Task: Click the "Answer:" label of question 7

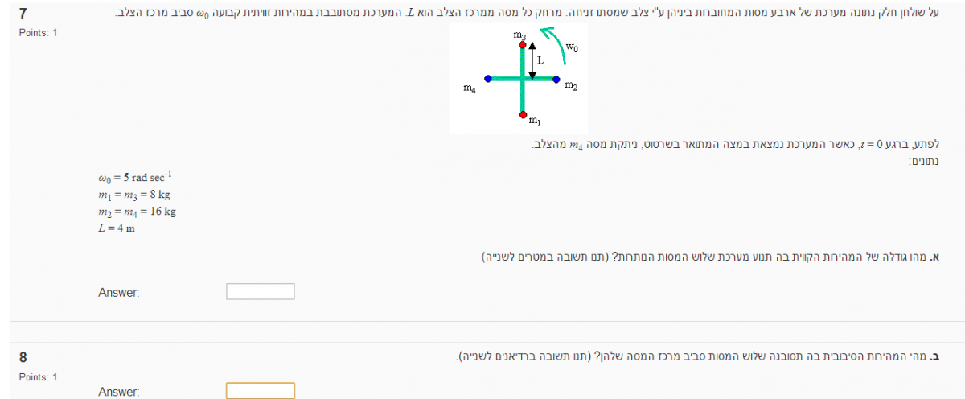Action: tap(119, 293)
